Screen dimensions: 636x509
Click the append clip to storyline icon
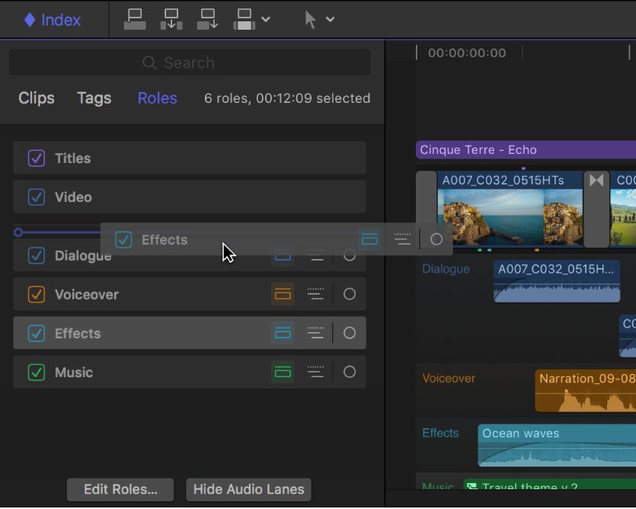click(208, 19)
